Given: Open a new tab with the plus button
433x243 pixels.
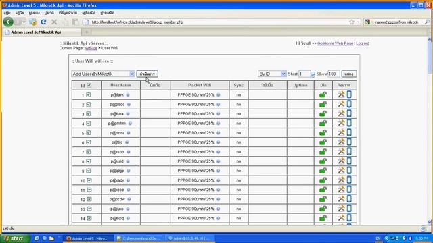Looking at the screenshot, I should [x=87, y=32].
